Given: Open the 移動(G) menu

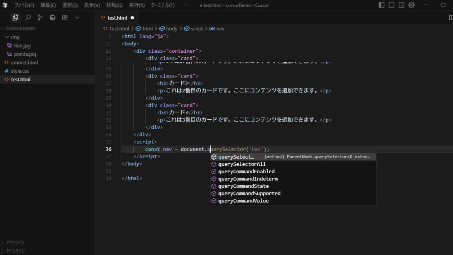Looking at the screenshot, I should pos(114,5).
